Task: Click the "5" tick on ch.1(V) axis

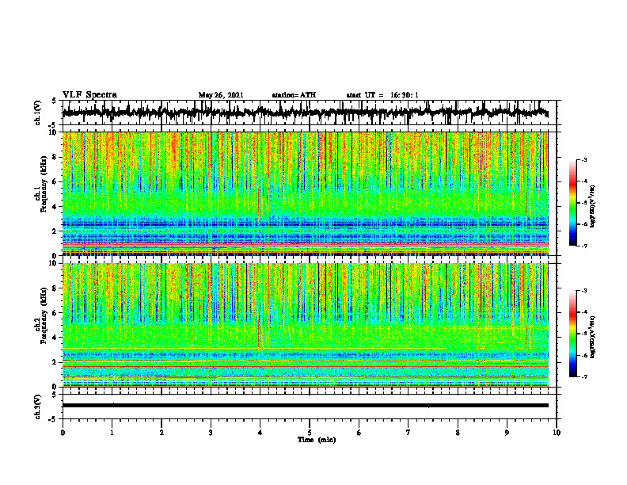Action: coord(54,101)
